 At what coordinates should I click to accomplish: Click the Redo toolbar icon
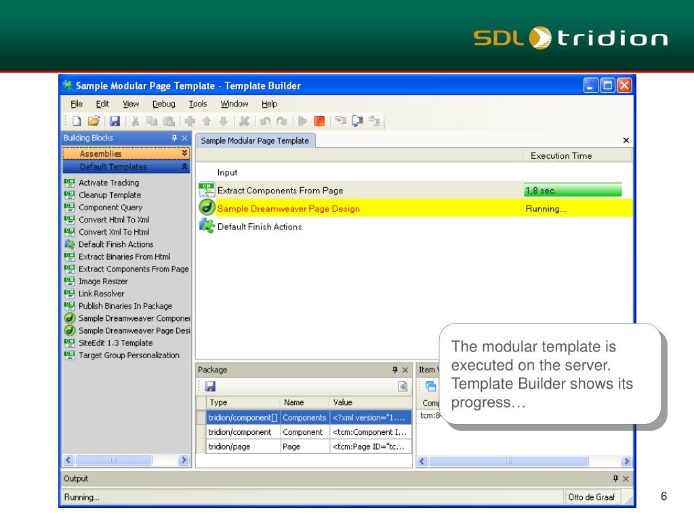pos(281,121)
